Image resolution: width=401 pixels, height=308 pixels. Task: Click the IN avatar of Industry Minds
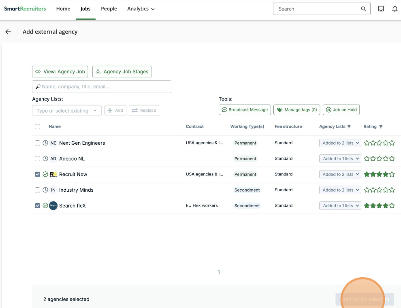click(53, 190)
